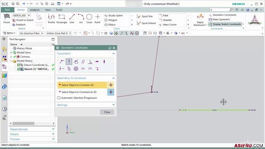Pick the Chamfer tool
This screenshot has height=149, width=265.
tap(166, 20)
